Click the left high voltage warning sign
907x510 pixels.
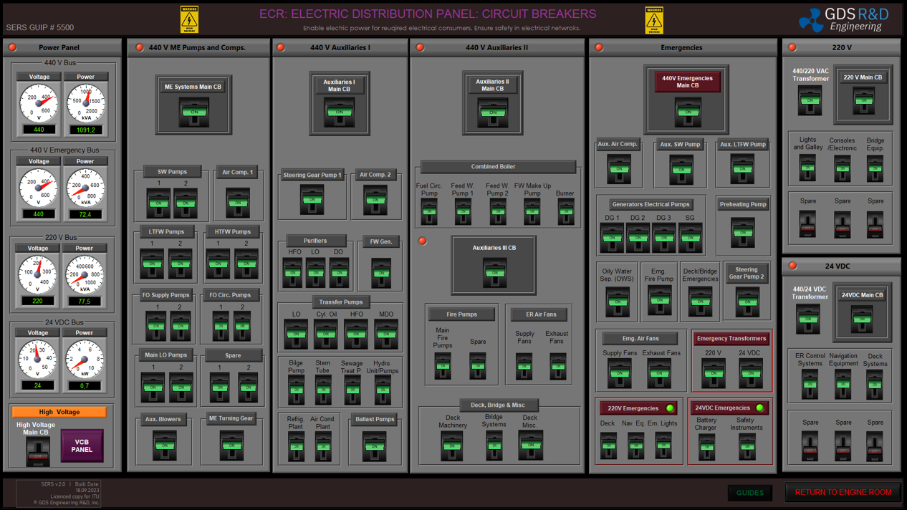pos(189,20)
